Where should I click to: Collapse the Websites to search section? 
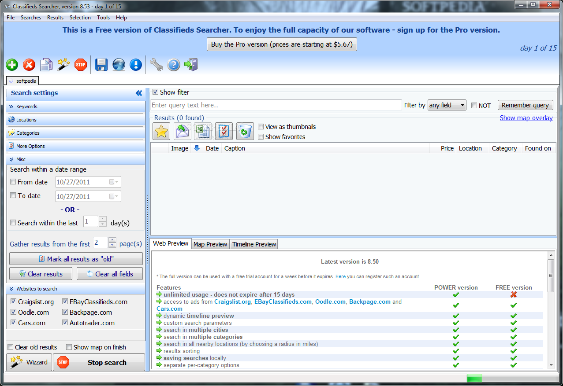coord(75,289)
